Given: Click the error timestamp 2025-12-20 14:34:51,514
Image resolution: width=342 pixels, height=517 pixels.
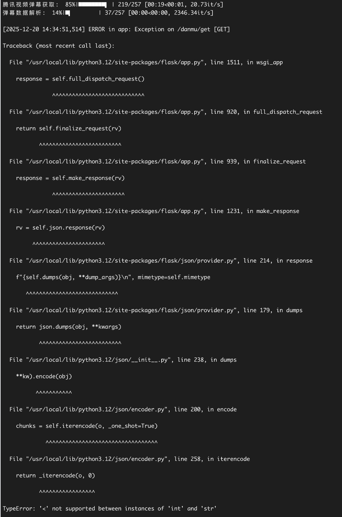Looking at the screenshot, I should 44,29.
